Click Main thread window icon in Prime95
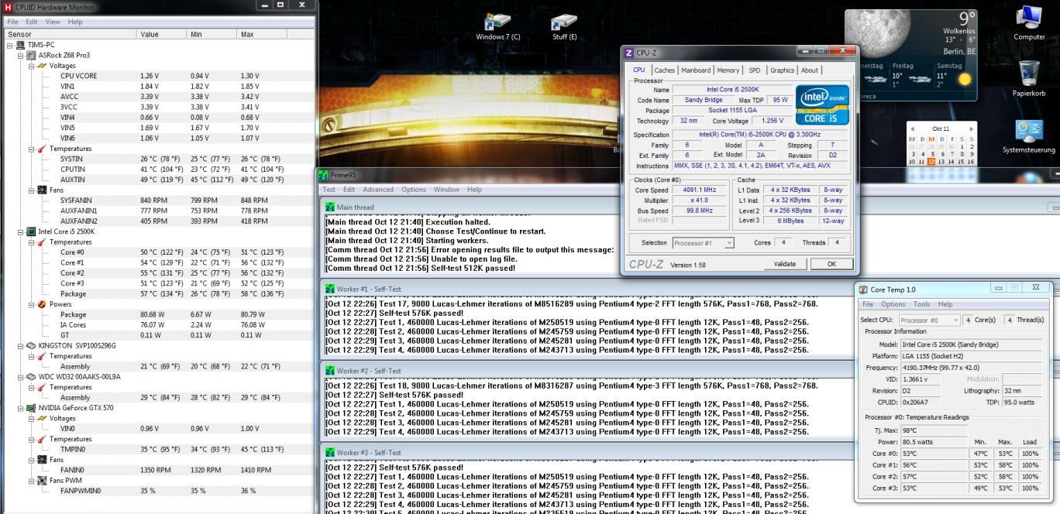 tap(330, 207)
